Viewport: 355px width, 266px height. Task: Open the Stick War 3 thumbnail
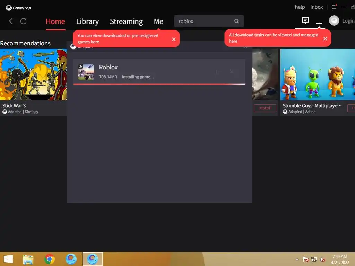33,74
